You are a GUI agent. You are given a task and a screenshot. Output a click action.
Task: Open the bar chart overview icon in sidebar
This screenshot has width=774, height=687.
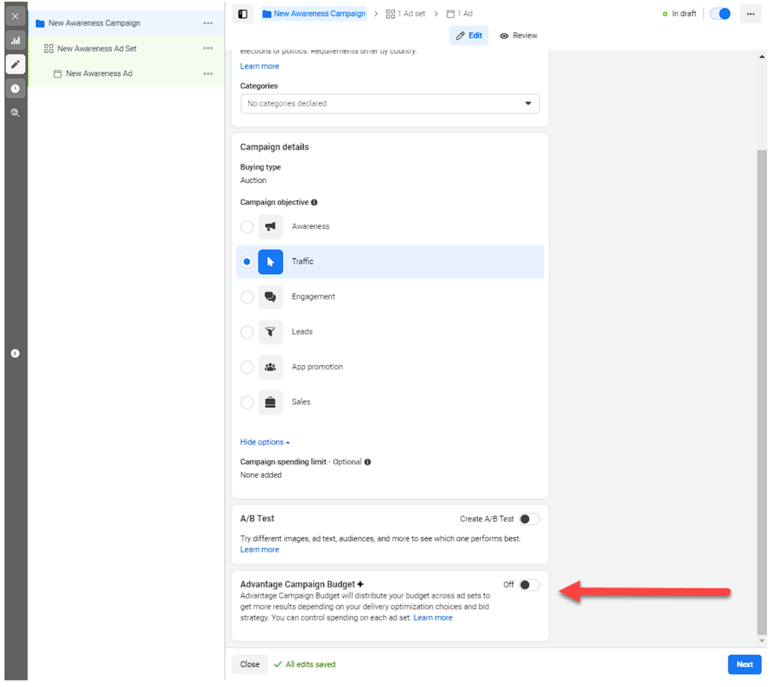point(16,41)
